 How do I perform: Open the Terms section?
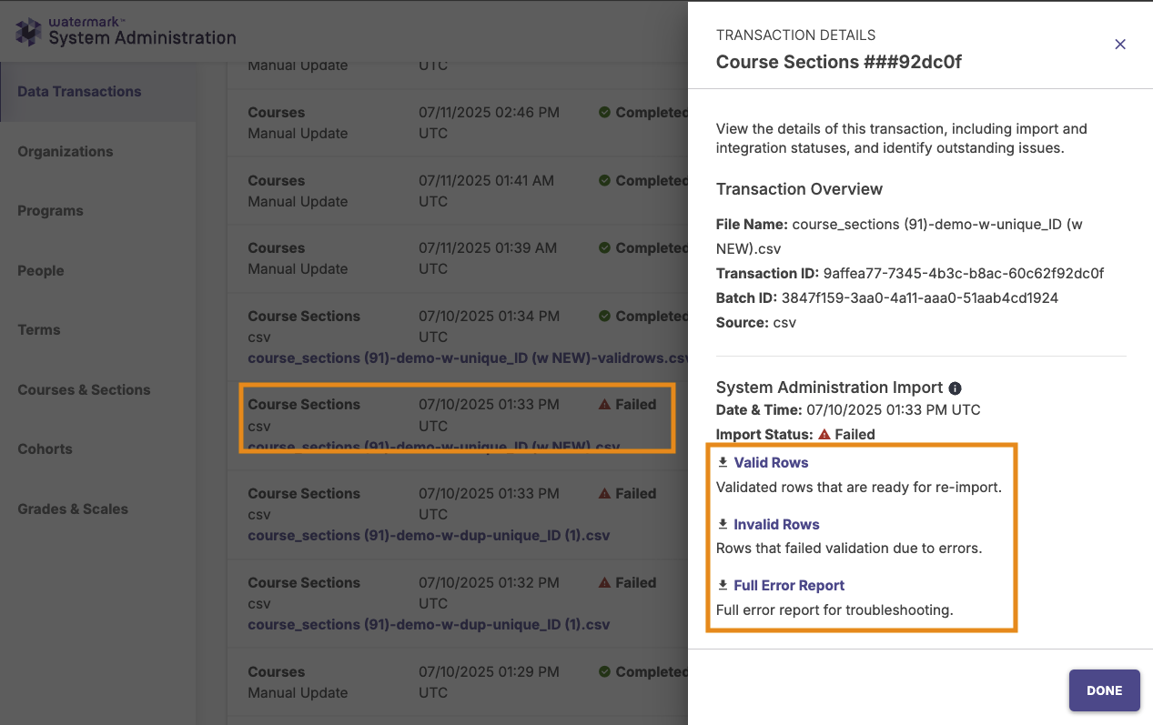point(39,329)
